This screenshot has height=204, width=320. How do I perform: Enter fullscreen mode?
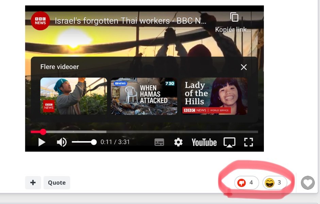pos(249,142)
